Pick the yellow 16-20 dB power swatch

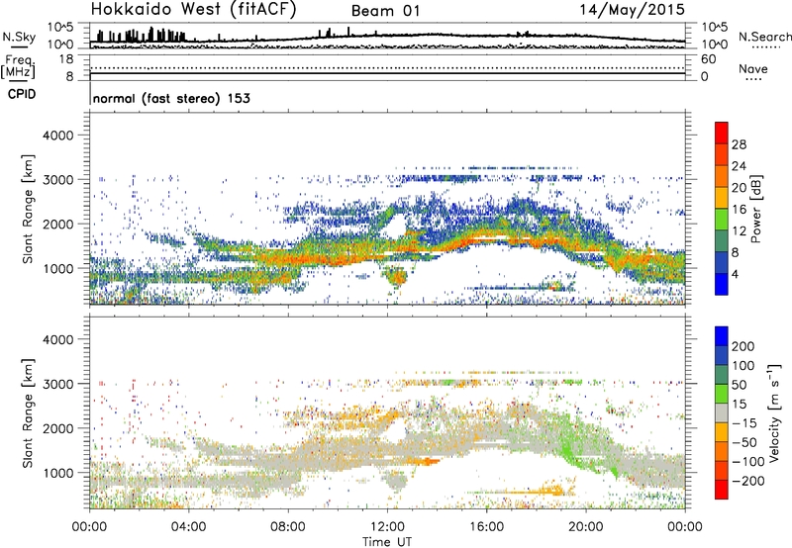[x=722, y=198]
